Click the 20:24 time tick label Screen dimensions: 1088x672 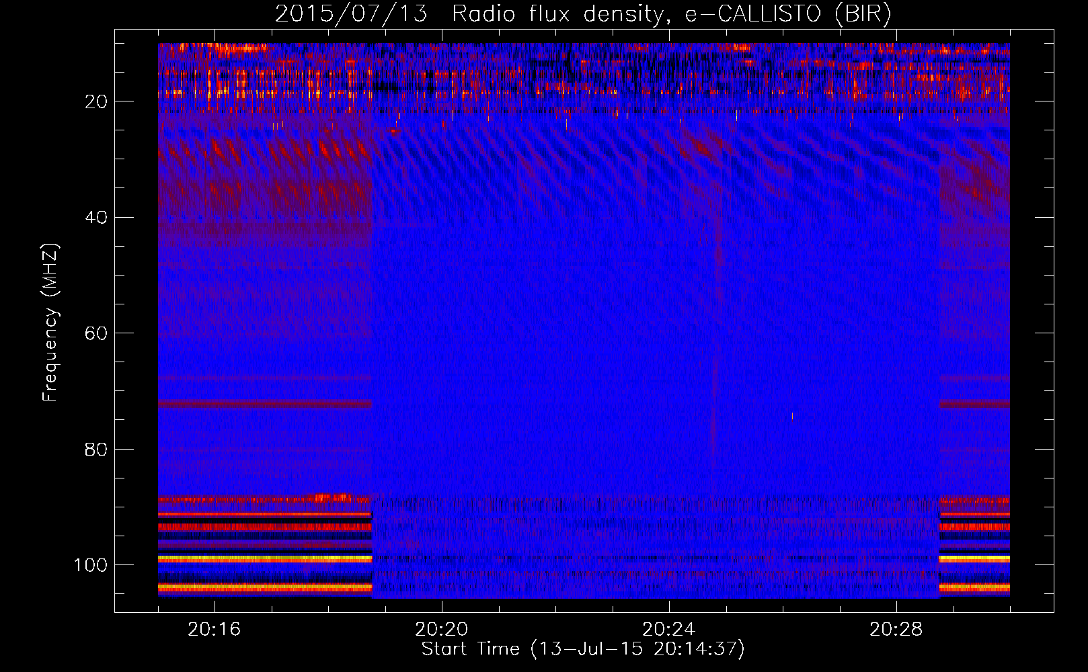[x=668, y=630]
